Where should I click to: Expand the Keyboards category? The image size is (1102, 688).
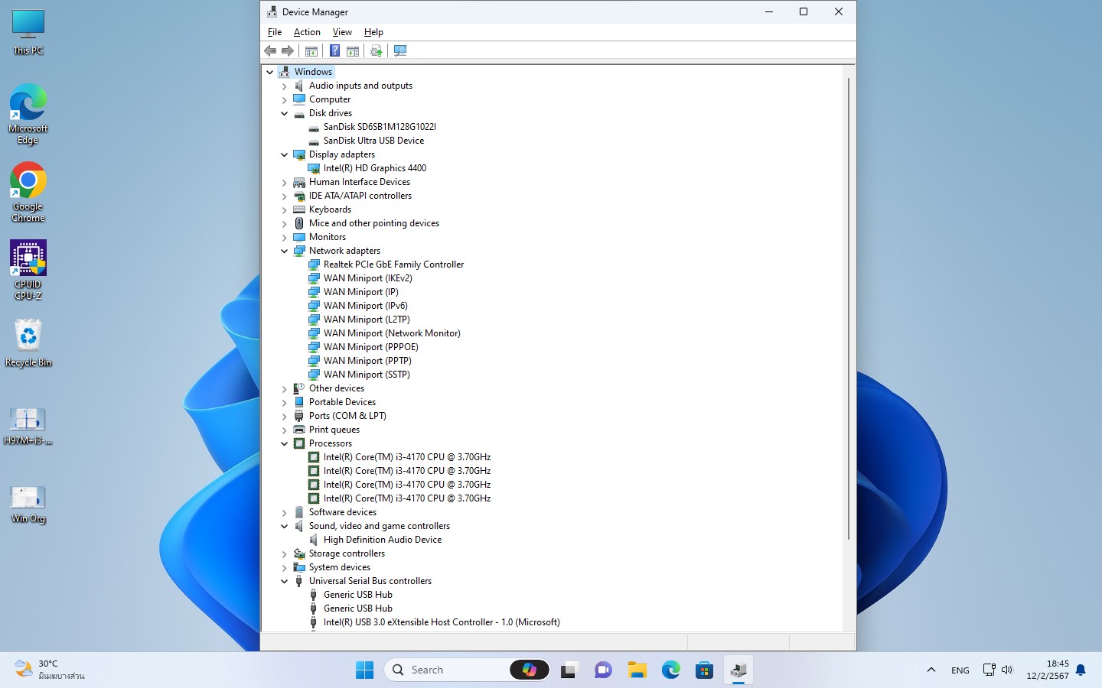point(285,209)
